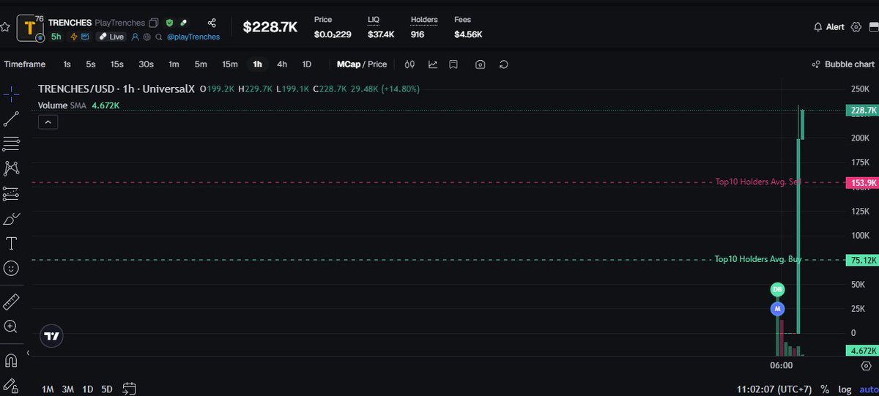Click the lightning bolt icon near 5h

click(x=74, y=37)
